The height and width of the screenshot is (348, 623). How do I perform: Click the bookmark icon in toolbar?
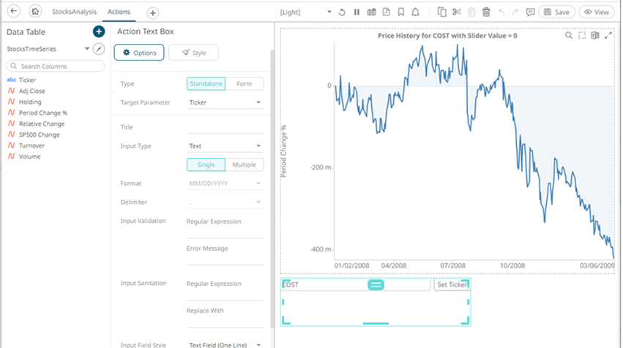[x=401, y=12]
